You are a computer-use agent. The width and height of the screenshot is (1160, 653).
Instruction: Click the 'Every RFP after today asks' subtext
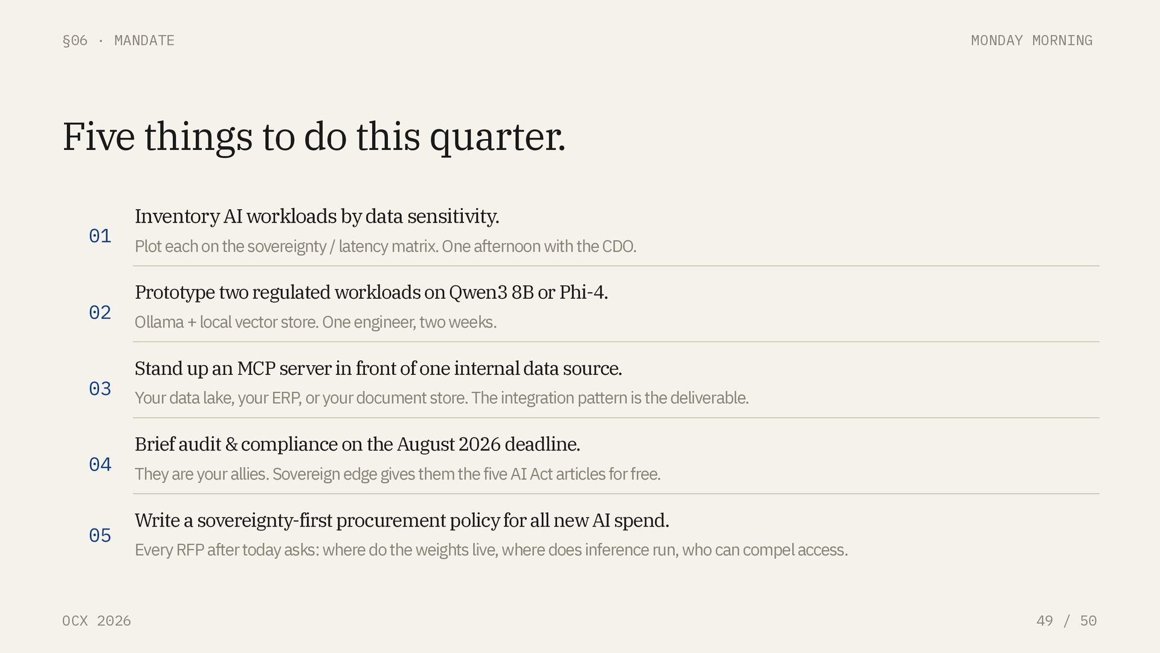pyautogui.click(x=491, y=550)
